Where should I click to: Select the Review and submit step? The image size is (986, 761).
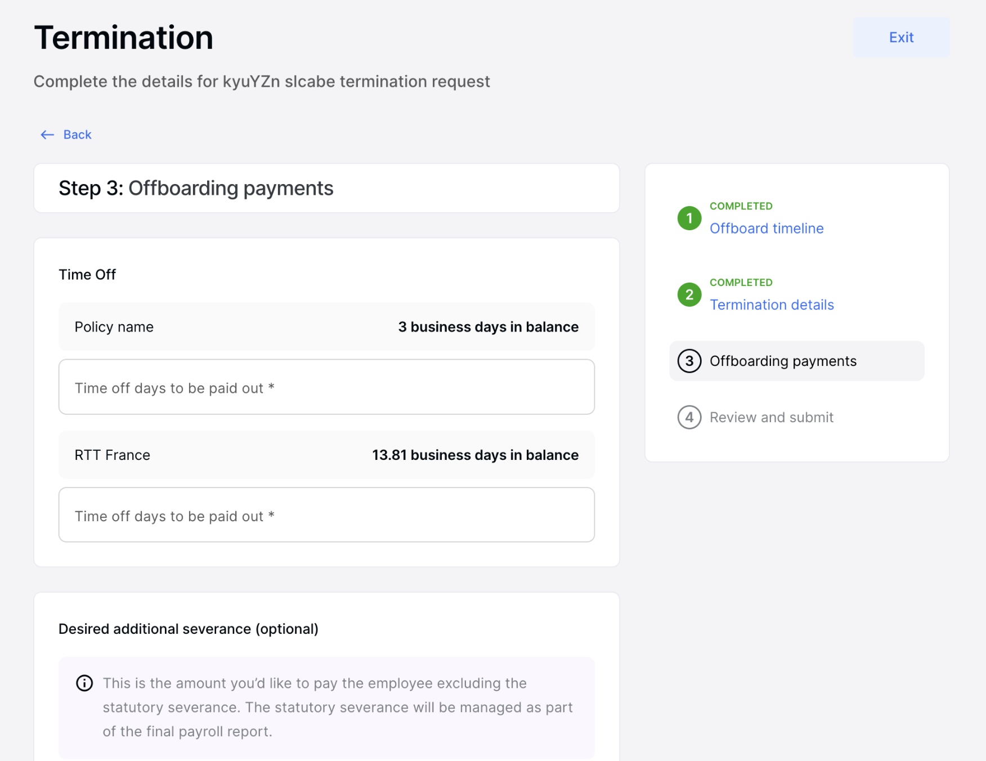[772, 417]
